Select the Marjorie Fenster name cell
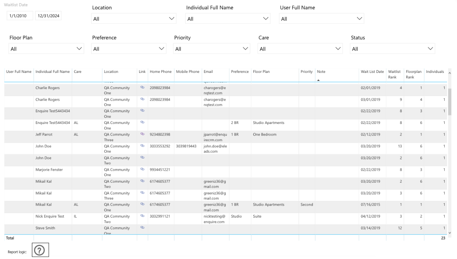The height and width of the screenshot is (259, 457). click(49, 170)
